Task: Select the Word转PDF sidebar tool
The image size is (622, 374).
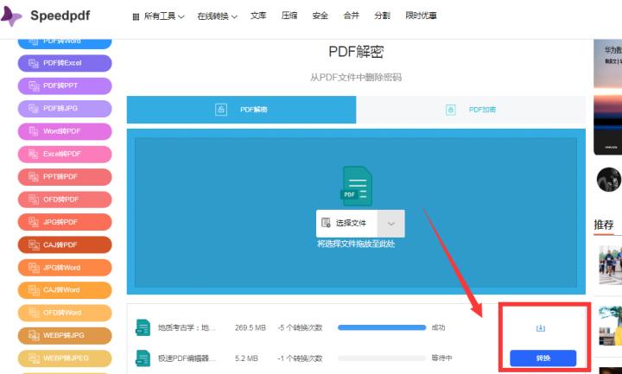Action: [65, 131]
